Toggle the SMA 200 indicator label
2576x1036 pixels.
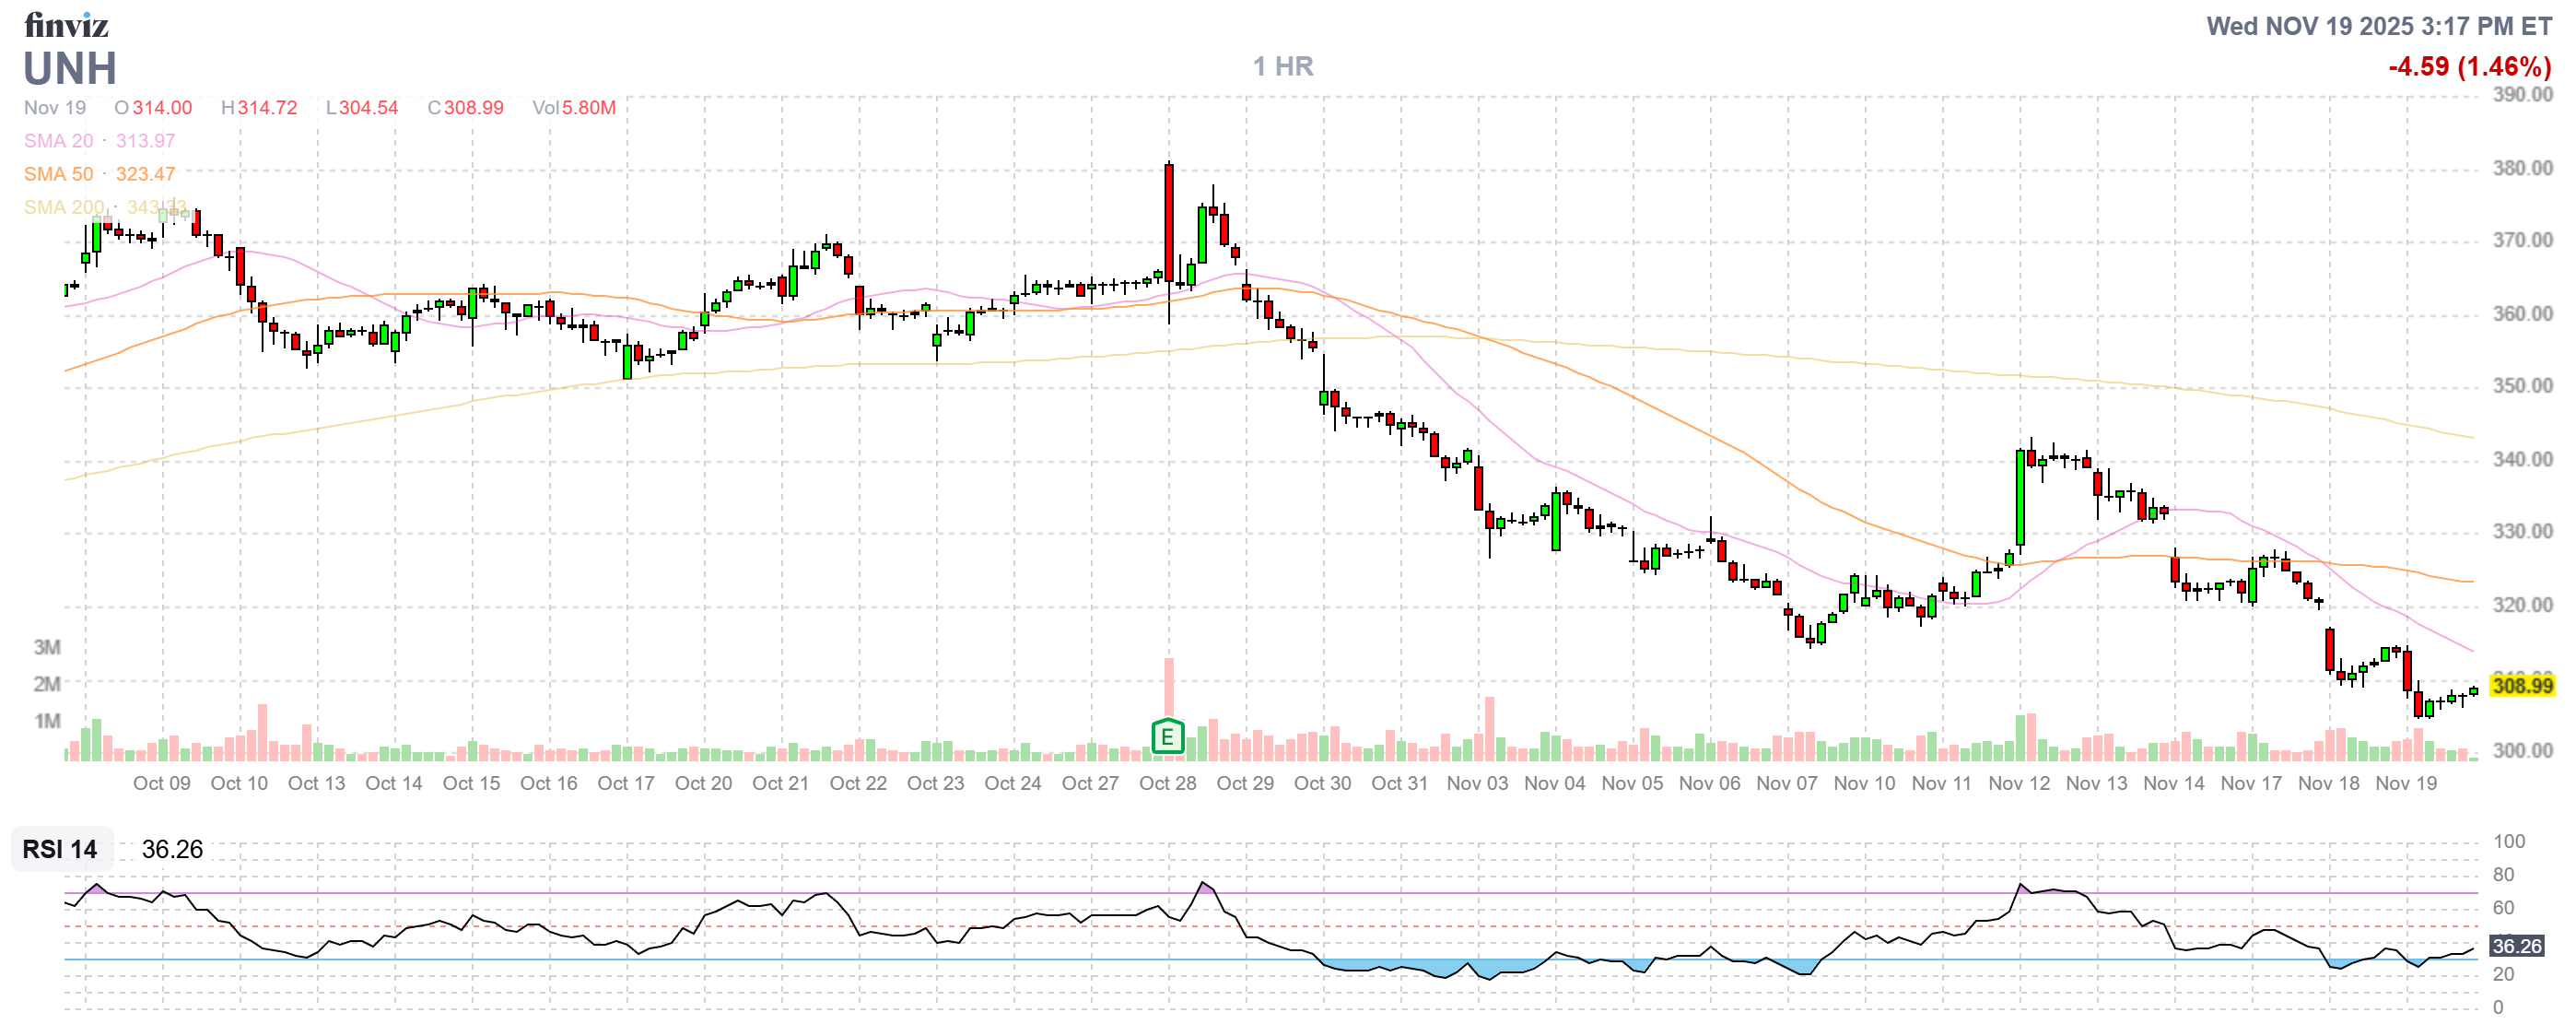click(63, 207)
